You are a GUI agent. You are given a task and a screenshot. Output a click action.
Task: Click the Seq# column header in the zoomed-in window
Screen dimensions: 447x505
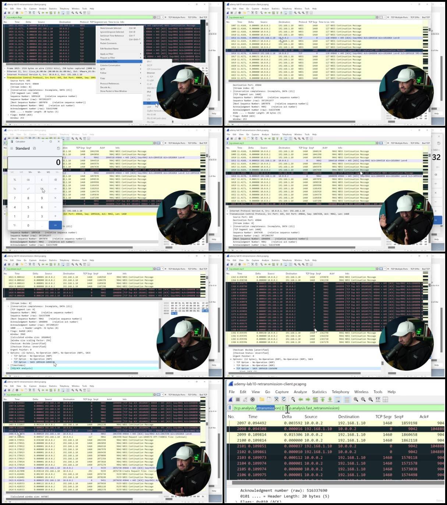[398, 417]
